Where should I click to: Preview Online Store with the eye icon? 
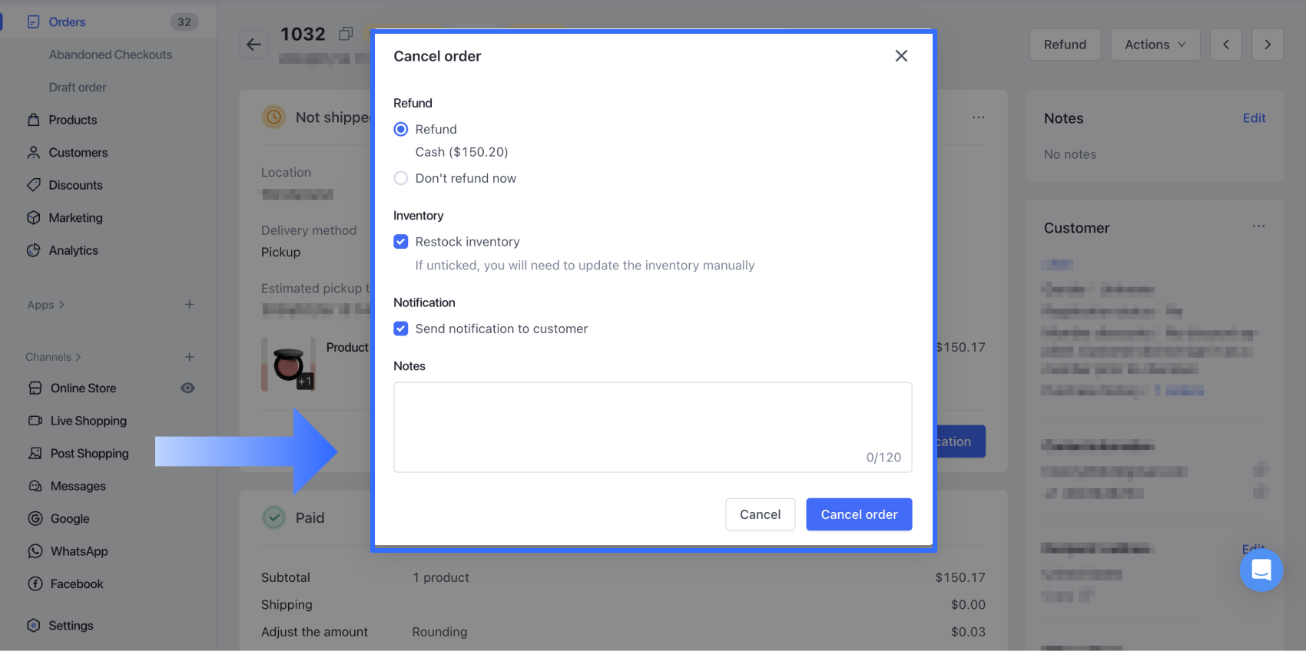tap(187, 388)
